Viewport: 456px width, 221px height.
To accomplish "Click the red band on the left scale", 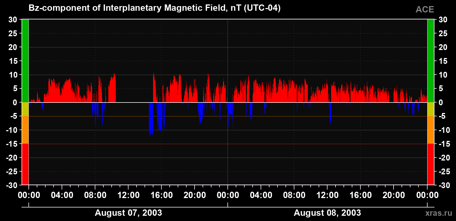I will (25, 164).
